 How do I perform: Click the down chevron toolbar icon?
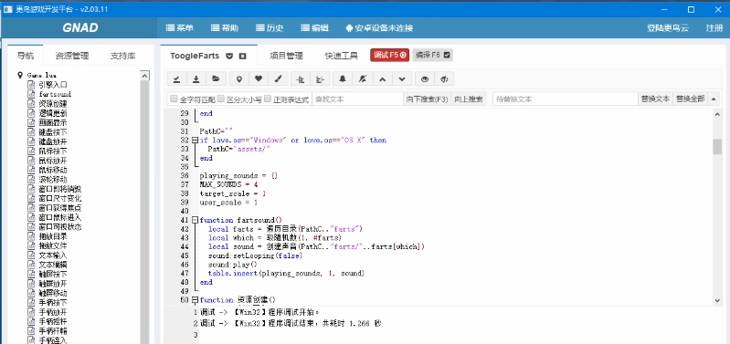click(402, 79)
